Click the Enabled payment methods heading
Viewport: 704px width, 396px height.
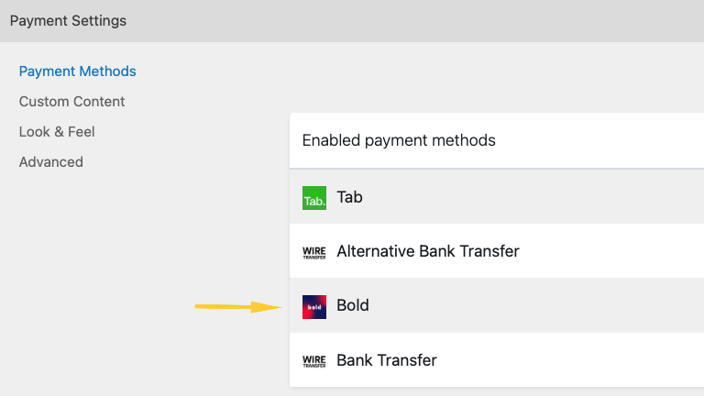point(399,140)
